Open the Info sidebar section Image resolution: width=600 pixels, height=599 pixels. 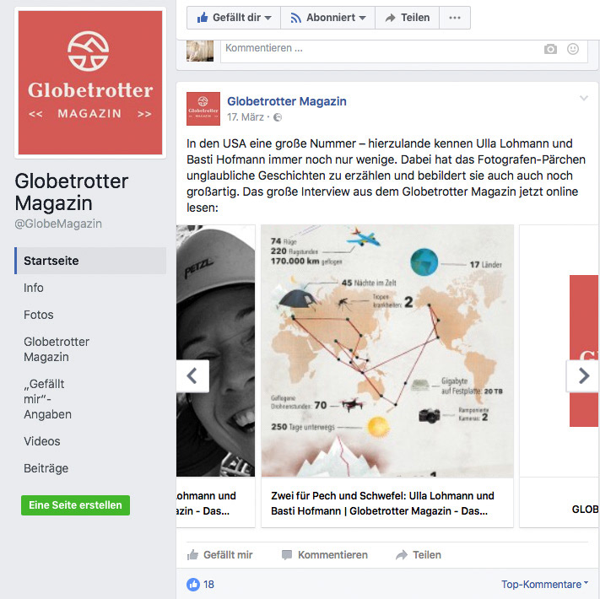tap(33, 288)
